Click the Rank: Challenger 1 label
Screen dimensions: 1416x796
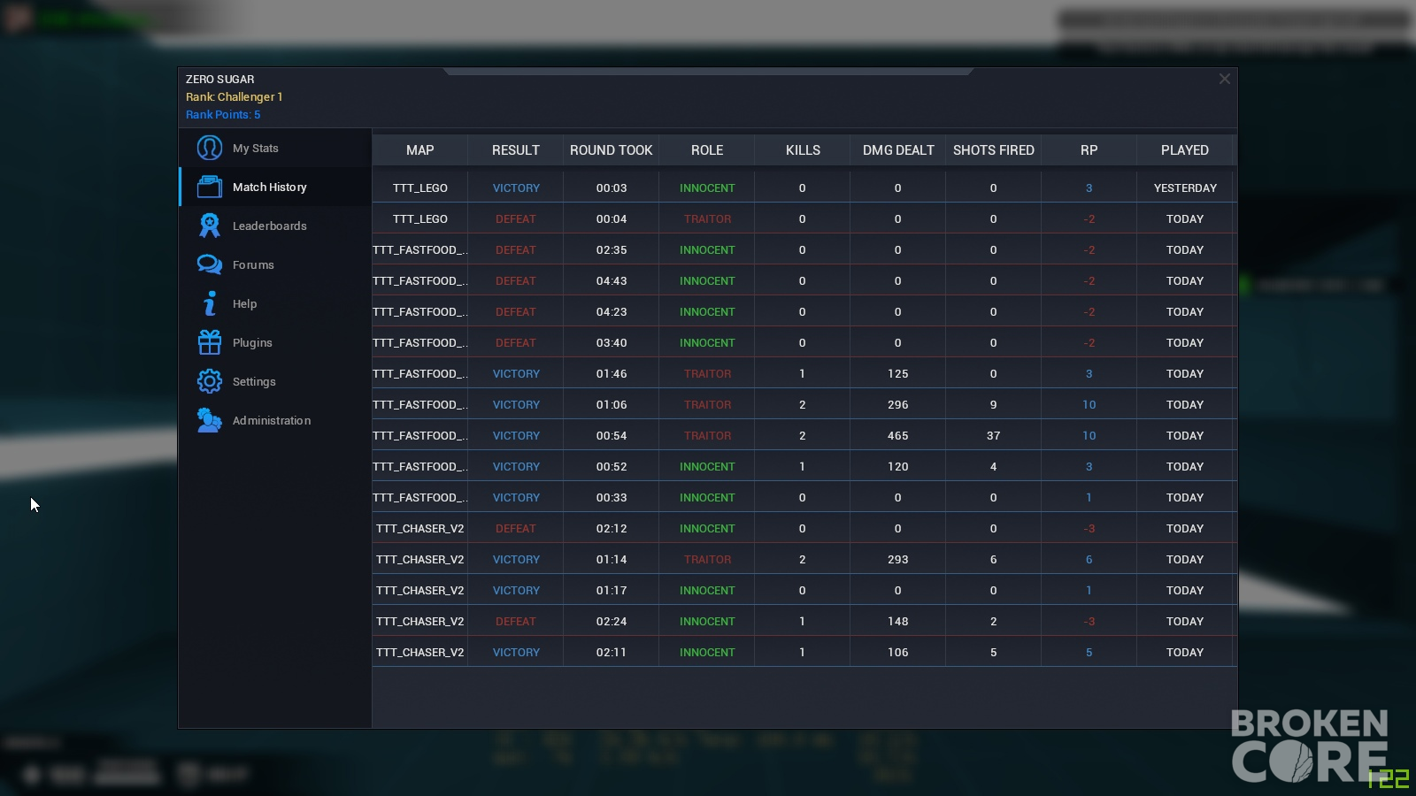pyautogui.click(x=235, y=97)
